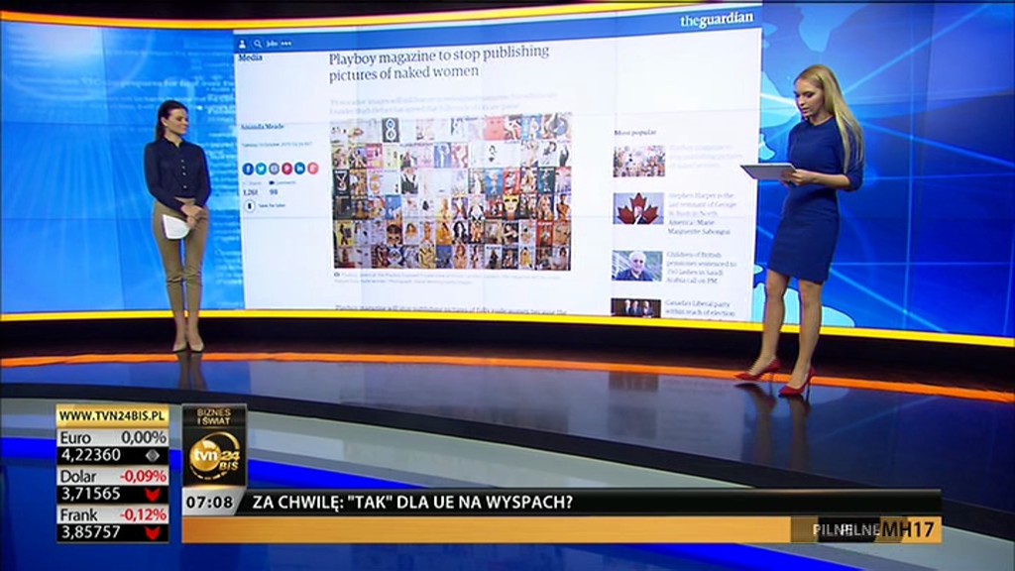The width and height of the screenshot is (1015, 571).
Task: Click the tvn24 BiS channel logo
Action: (x=214, y=456)
